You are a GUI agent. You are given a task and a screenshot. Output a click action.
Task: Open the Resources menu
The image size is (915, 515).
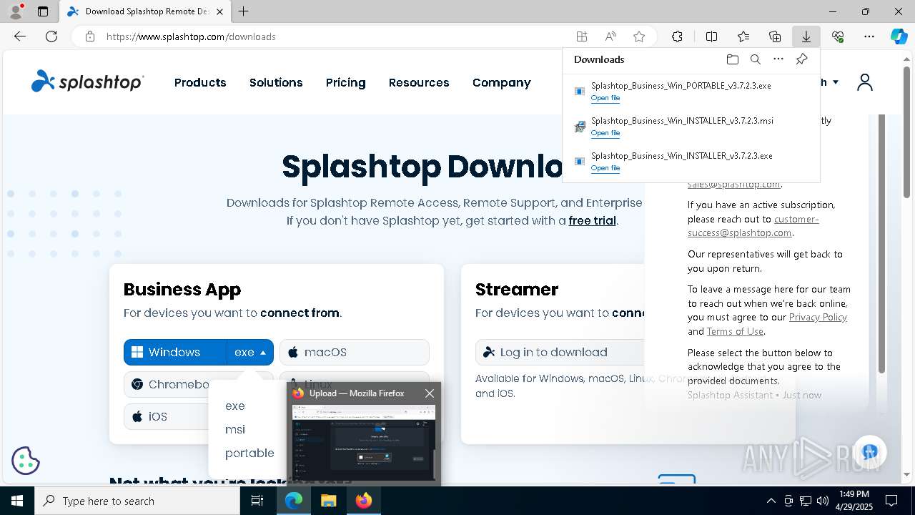pos(419,82)
